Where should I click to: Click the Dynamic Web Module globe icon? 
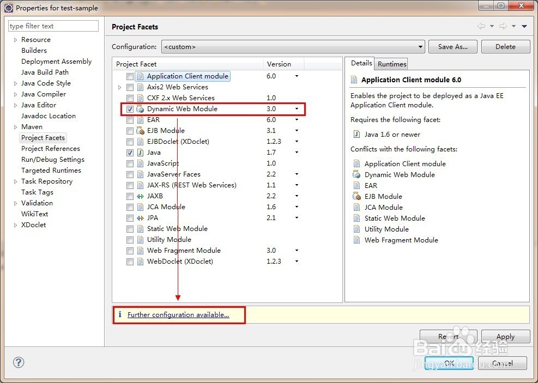(x=140, y=109)
